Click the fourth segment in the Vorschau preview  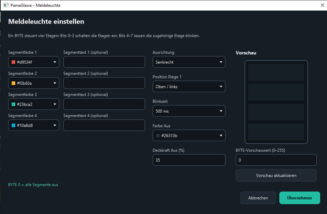coord(276,132)
